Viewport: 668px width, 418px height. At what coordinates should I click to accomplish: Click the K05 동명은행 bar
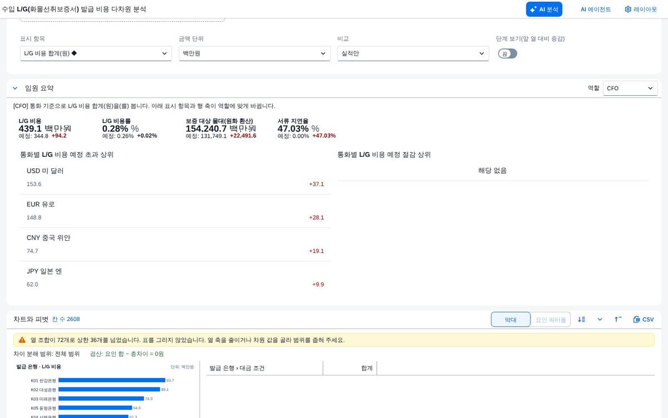click(x=95, y=408)
